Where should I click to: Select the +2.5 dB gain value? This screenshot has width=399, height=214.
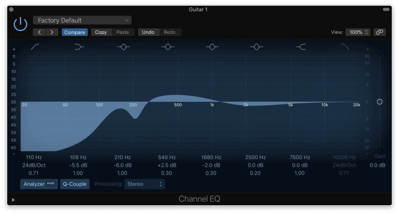coord(167,165)
